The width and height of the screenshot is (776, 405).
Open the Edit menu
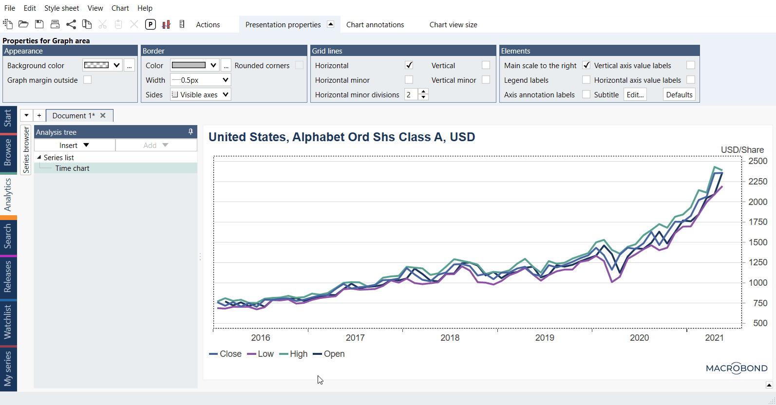pos(30,8)
